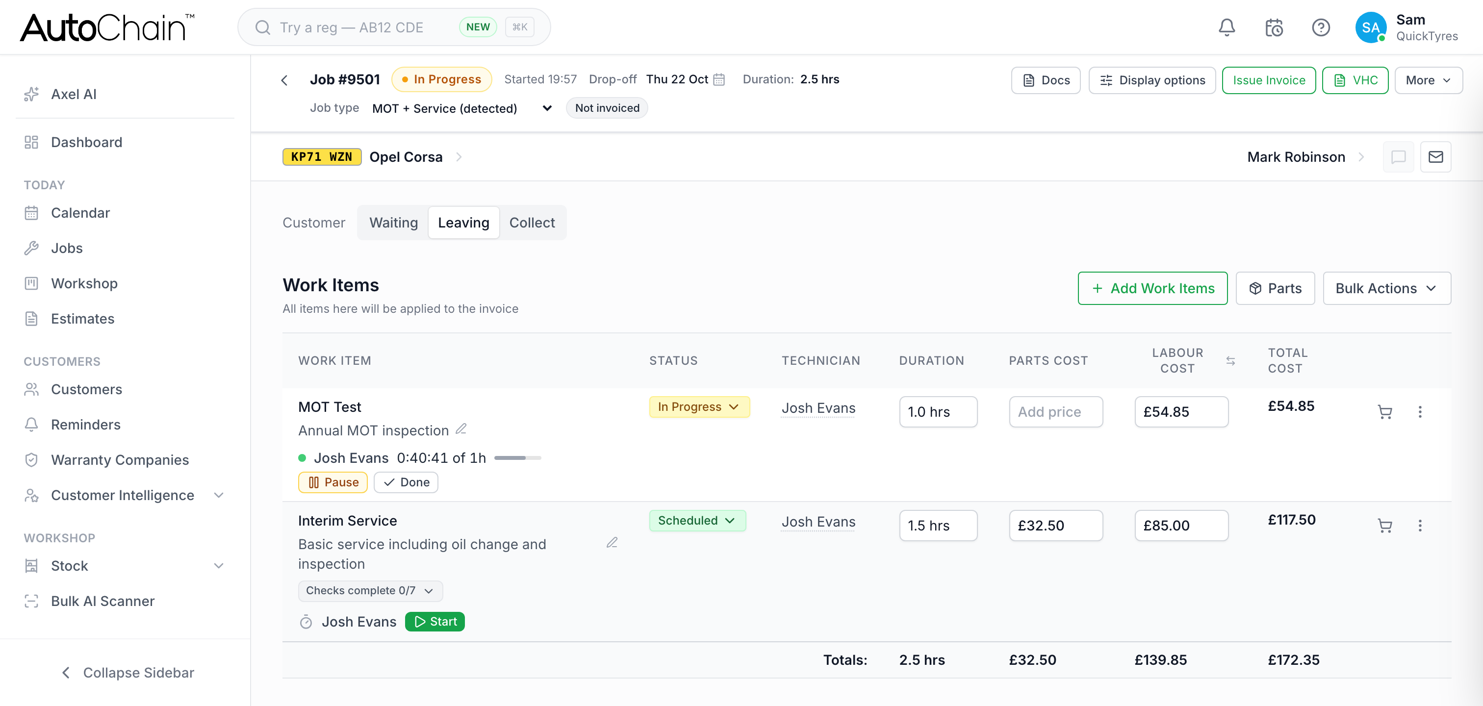Select Collect customer option
The width and height of the screenshot is (1483, 706).
click(532, 223)
